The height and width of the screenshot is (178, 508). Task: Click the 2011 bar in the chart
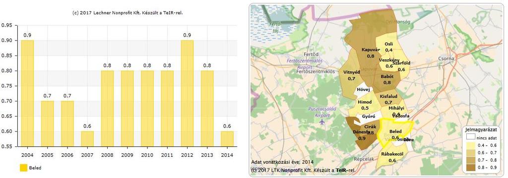(167, 109)
